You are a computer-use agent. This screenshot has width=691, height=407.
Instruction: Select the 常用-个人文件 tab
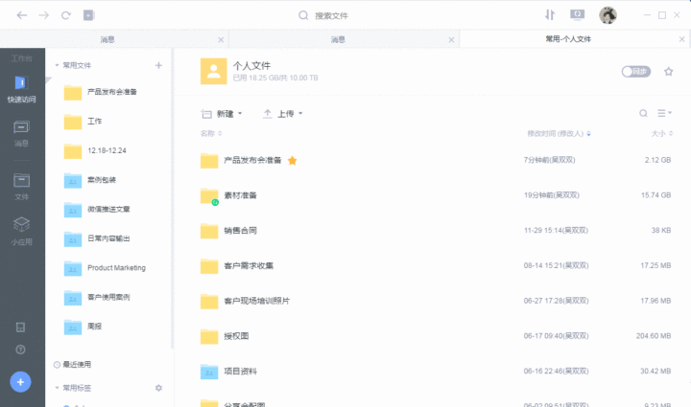568,39
